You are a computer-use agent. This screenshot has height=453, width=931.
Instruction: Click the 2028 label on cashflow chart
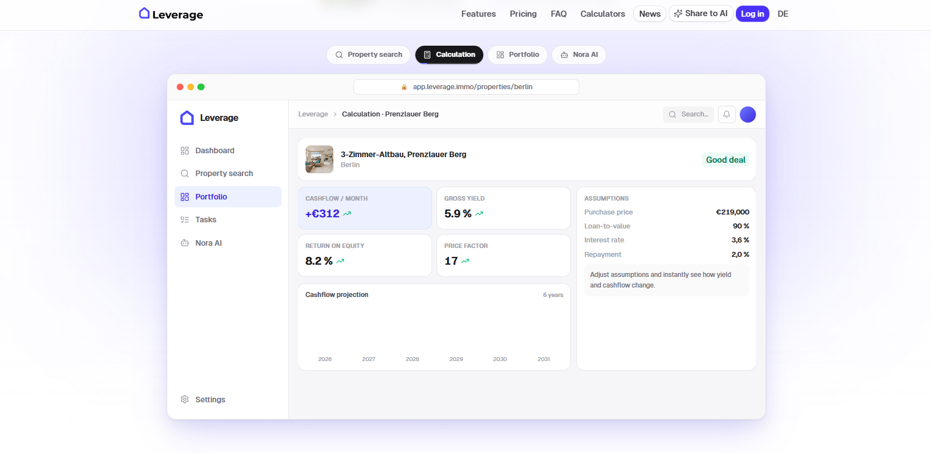click(413, 359)
